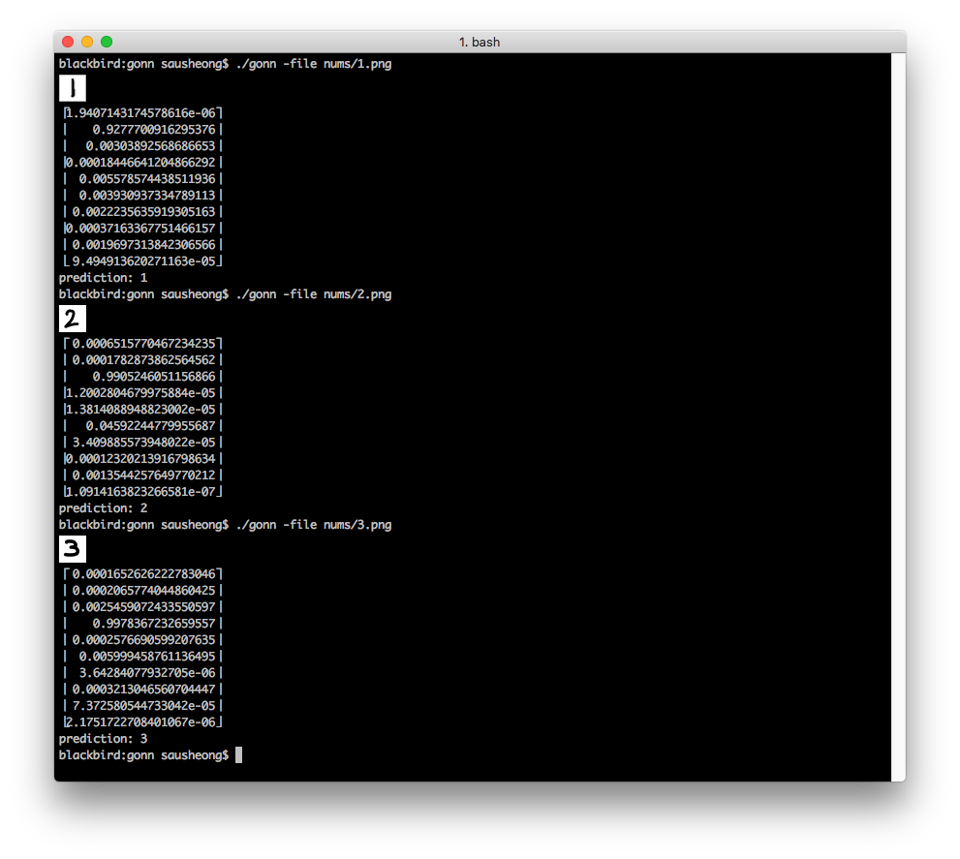Click the command './gonn -file nums/2.png'
This screenshot has width=960, height=859.
click(314, 294)
